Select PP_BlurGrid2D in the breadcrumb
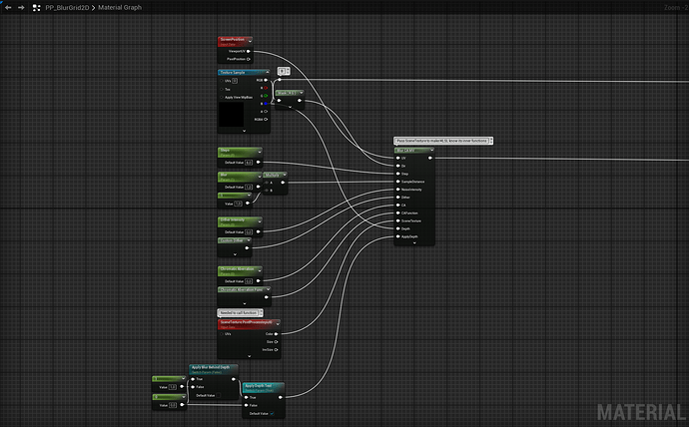This screenshot has height=427, width=689. coord(67,7)
